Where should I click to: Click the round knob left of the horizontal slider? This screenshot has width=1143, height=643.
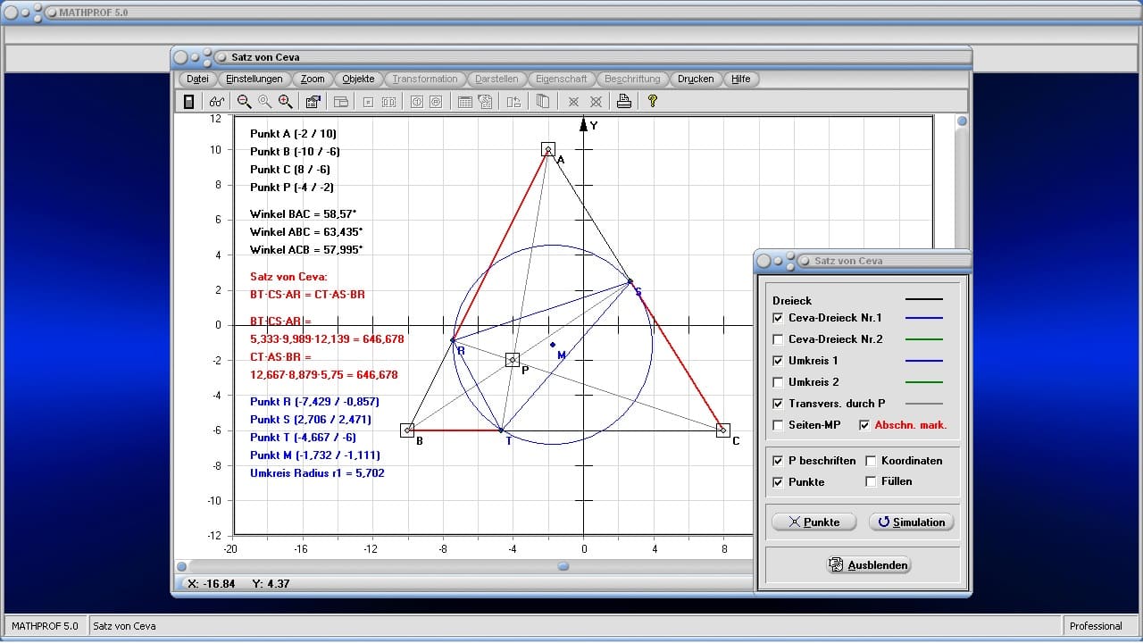tap(182, 566)
